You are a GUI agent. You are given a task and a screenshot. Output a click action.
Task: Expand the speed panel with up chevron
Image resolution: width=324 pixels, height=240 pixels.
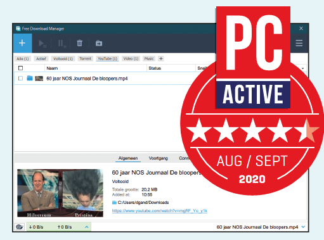point(86,227)
